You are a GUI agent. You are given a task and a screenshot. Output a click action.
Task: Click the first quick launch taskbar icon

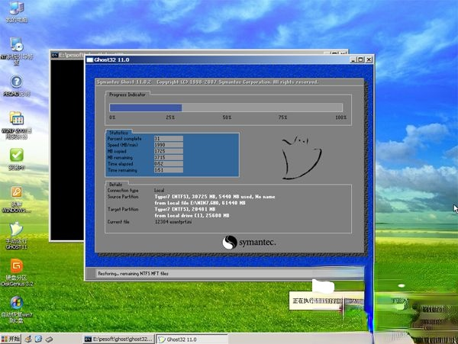point(28,339)
